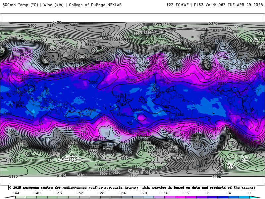Click the -28 legend tick label
265x199 pixels.
[101, 193]
